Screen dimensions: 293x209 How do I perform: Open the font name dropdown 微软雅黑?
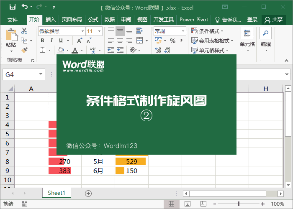[82, 31]
